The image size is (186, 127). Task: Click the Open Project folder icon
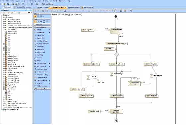[x=5, y=4]
